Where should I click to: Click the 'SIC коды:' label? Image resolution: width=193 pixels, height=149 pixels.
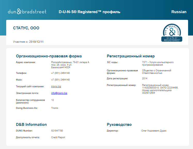(x=112, y=62)
